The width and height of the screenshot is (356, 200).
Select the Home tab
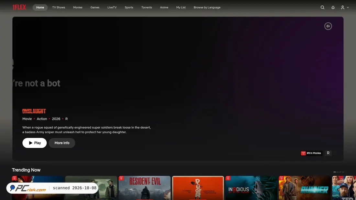(40, 7)
